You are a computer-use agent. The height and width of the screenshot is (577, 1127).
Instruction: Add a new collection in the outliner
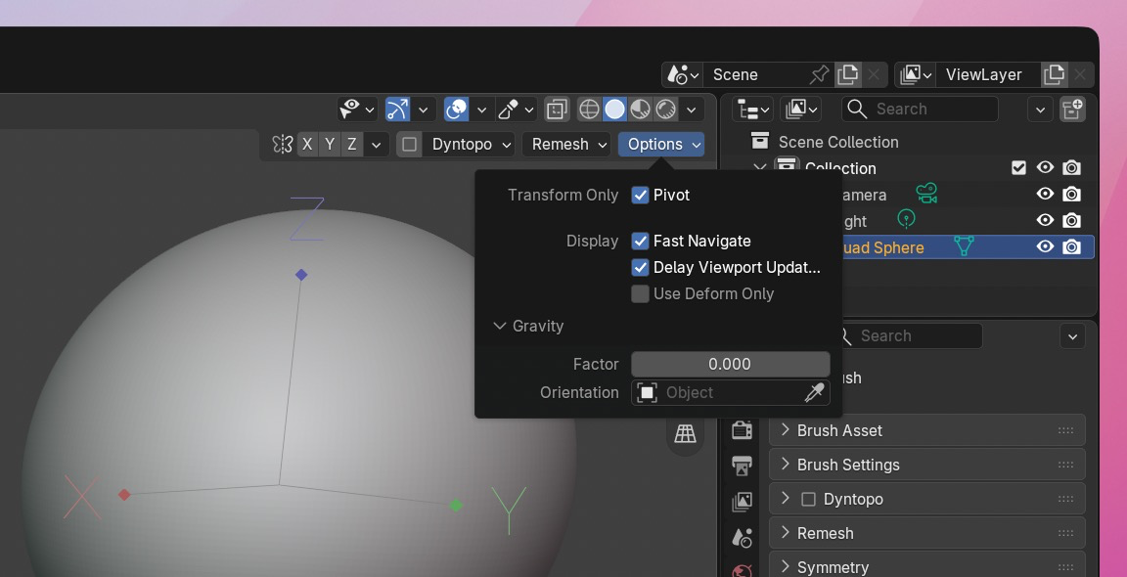click(x=1072, y=110)
